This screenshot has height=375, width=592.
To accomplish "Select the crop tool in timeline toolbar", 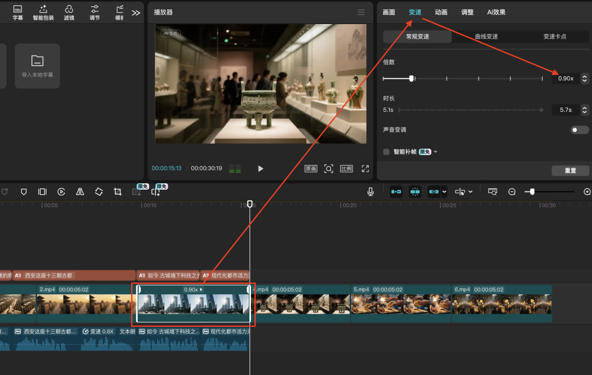I will (117, 191).
